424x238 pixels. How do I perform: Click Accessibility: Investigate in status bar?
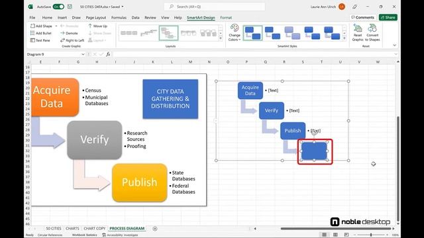120,235
